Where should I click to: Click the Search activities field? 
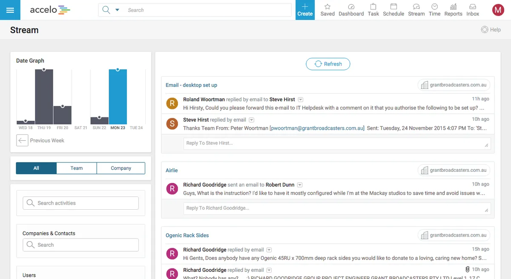pyautogui.click(x=80, y=203)
